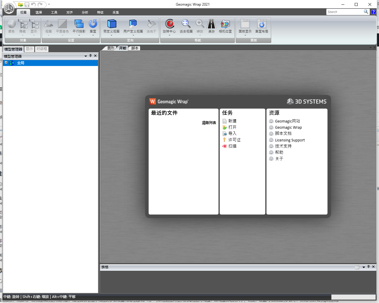Open the Geomagic网站 resource link
The height and width of the screenshot is (303, 379).
(288, 121)
